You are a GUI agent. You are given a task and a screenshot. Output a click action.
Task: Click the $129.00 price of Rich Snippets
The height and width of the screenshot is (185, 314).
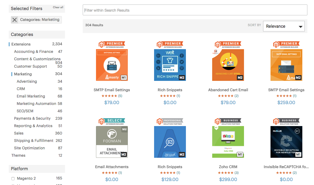click(x=170, y=179)
